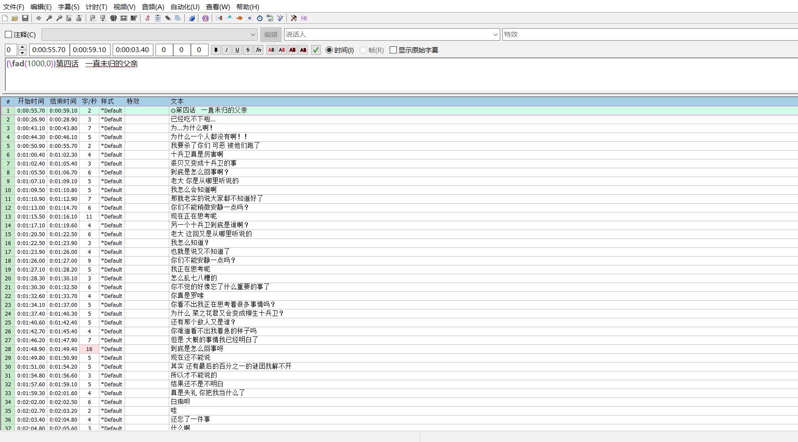The height and width of the screenshot is (442, 798).
Task: Toggle italic I formatting button
Action: point(227,50)
